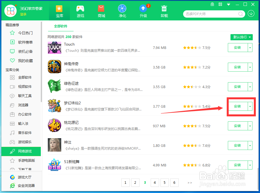Open the download manager arrow icon
The height and width of the screenshot is (193, 260).
click(x=251, y=14)
